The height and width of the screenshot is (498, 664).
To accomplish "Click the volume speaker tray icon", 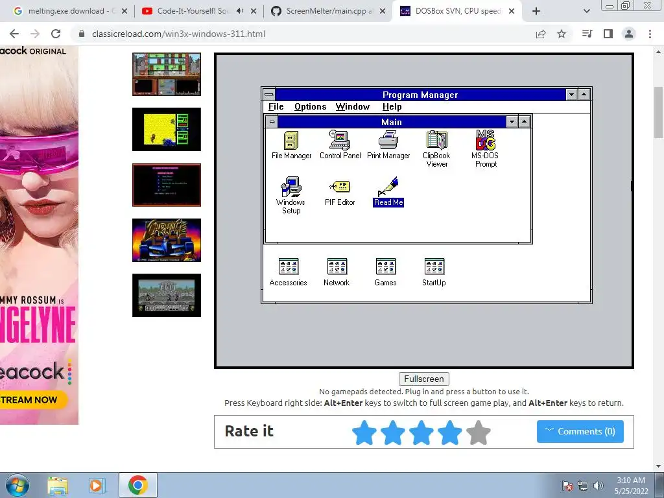I will [599, 486].
